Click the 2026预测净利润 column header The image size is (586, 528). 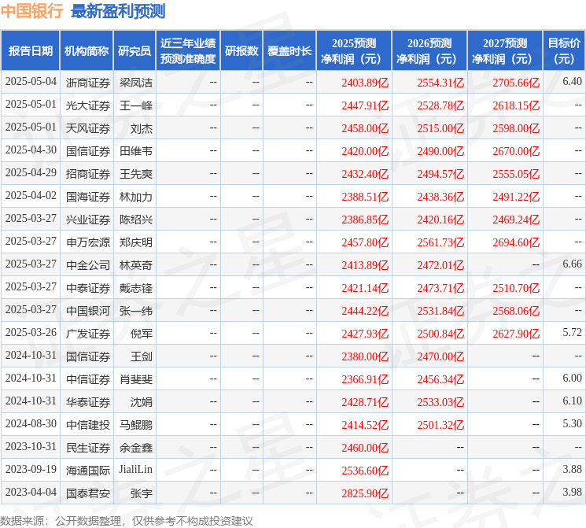pos(429,51)
